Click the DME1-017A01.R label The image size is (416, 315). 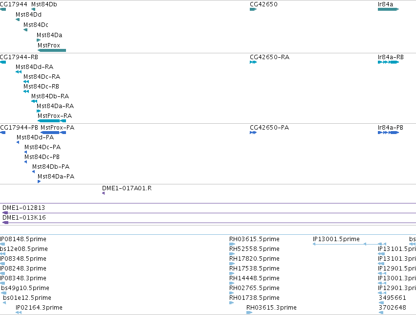127,188
